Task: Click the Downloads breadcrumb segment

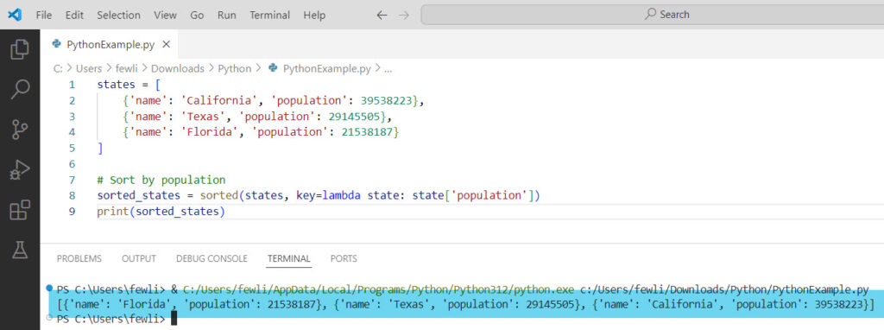Action: (178, 68)
